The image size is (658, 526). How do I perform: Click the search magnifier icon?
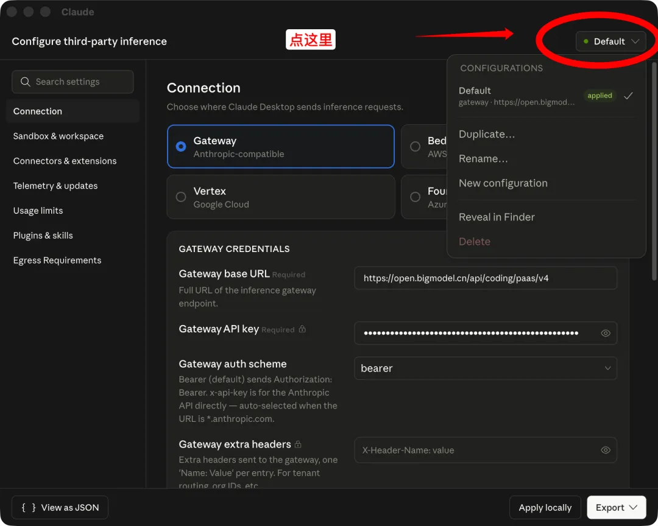click(25, 82)
